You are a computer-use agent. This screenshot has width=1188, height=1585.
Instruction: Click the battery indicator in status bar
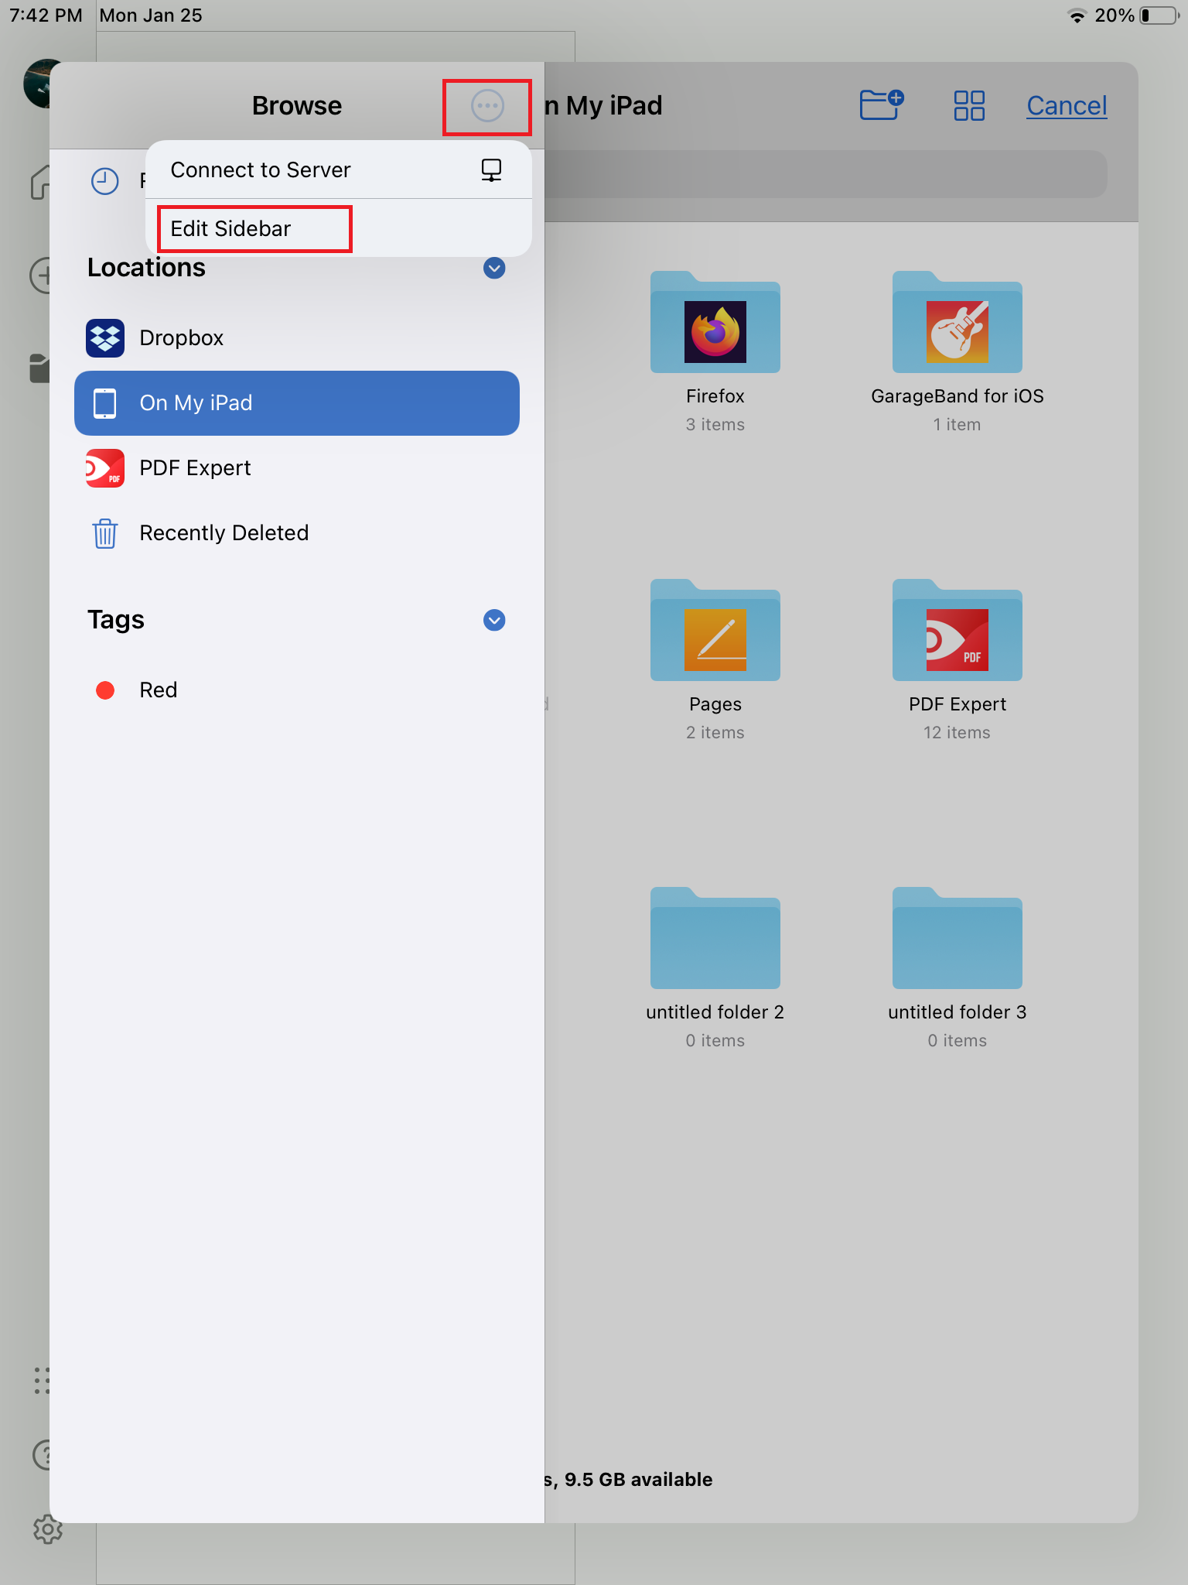coord(1159,15)
